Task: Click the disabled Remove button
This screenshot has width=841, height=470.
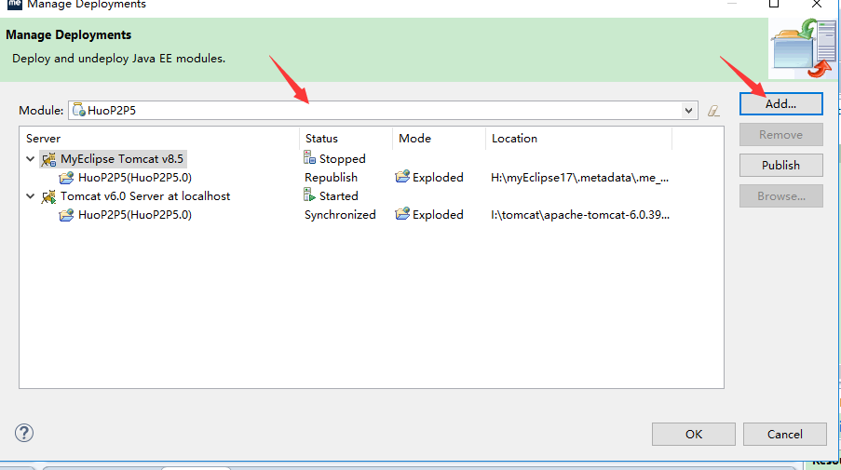Action: pyautogui.click(x=780, y=135)
